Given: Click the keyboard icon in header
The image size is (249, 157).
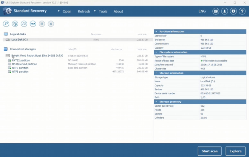Looking at the screenshot, I should click(x=216, y=11).
